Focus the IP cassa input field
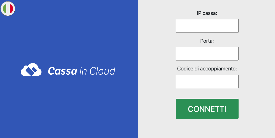275x138 pixels. [207, 26]
